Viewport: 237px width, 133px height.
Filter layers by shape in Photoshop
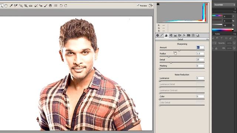tap(226, 38)
